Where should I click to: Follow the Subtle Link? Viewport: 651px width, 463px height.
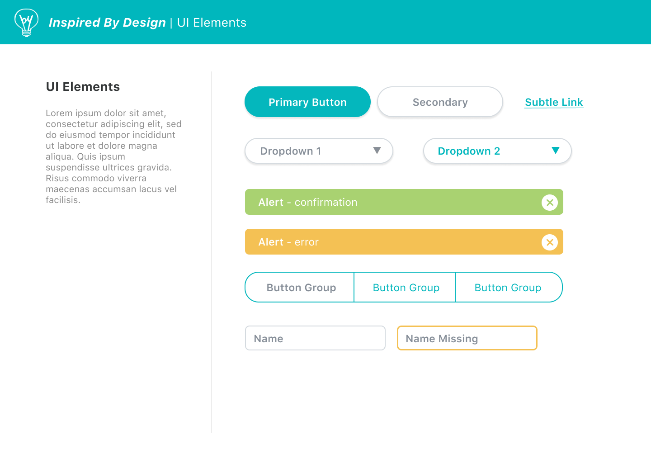point(554,102)
